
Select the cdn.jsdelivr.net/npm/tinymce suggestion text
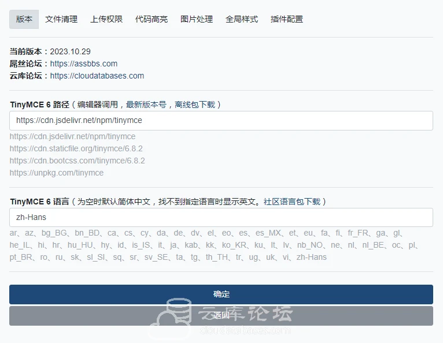coord(73,136)
